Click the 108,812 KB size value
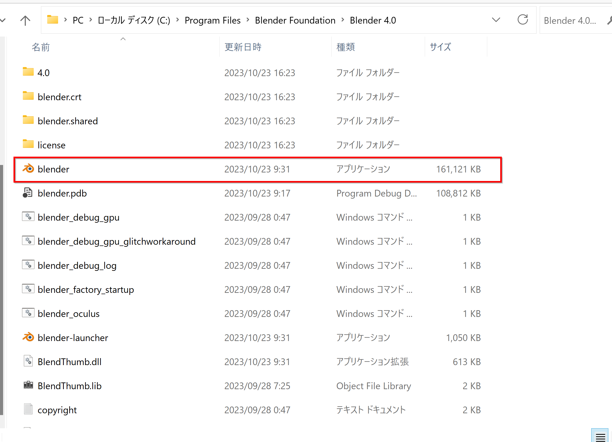This screenshot has width=612, height=442. coord(458,193)
